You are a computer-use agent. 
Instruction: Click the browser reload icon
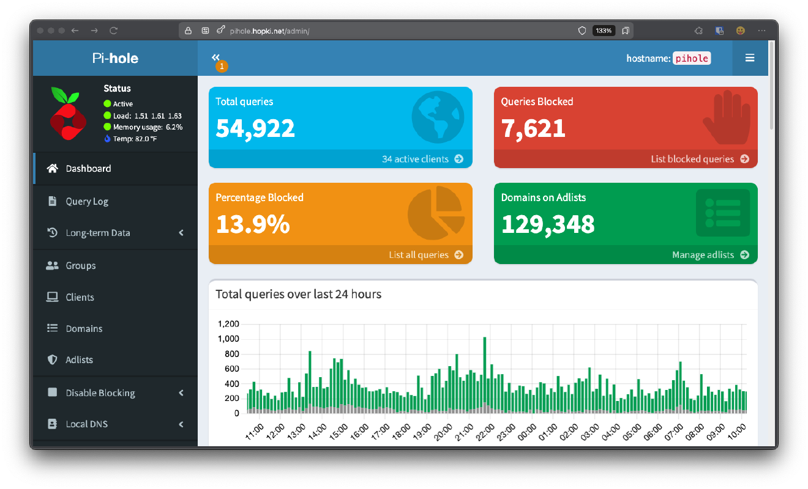click(113, 31)
